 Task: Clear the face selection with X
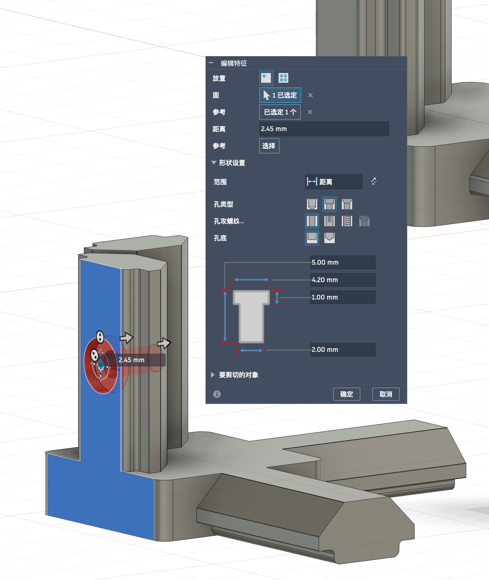[x=310, y=95]
